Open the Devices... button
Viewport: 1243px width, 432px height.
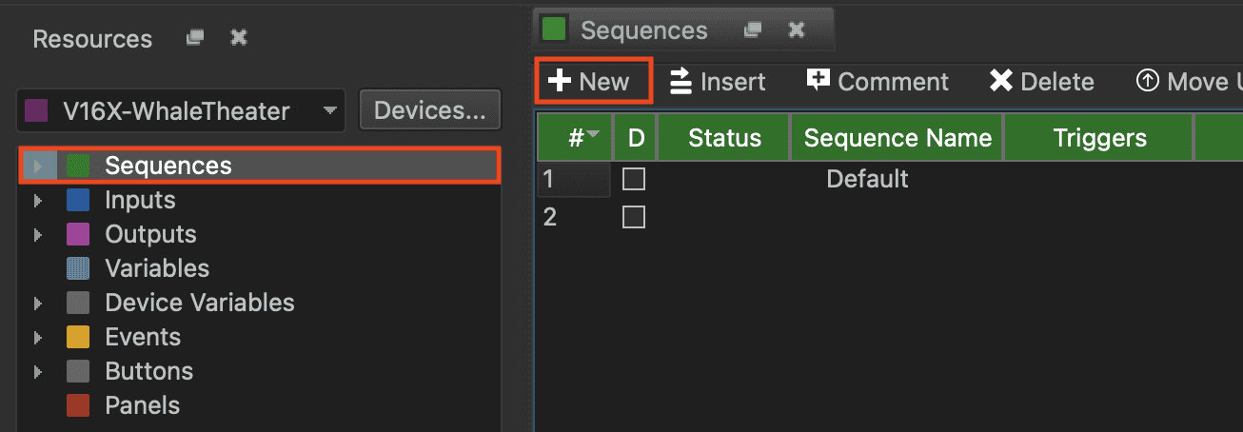click(429, 110)
